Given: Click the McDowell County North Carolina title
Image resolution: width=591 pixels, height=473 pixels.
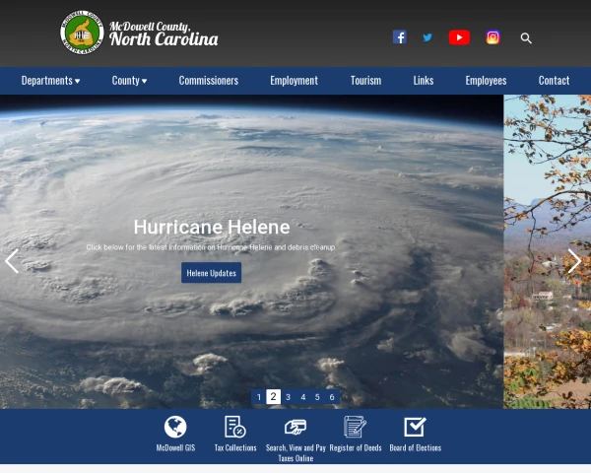Looking at the screenshot, I should 164,34.
